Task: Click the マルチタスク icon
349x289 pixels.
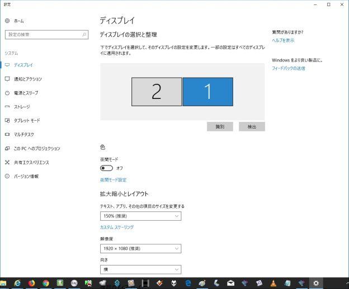Action: click(x=7, y=134)
